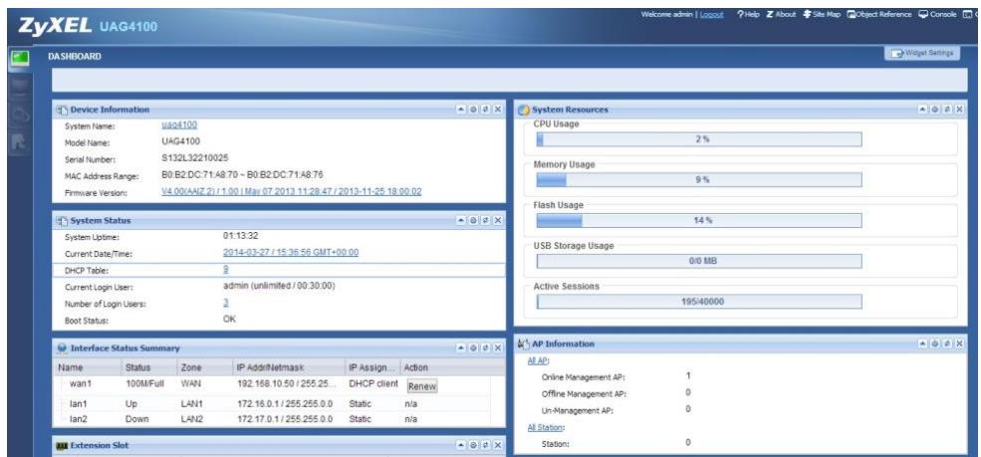Viewport: 981px width, 457px height.
Task: Open the Number of Login Users link
Action: point(226,303)
